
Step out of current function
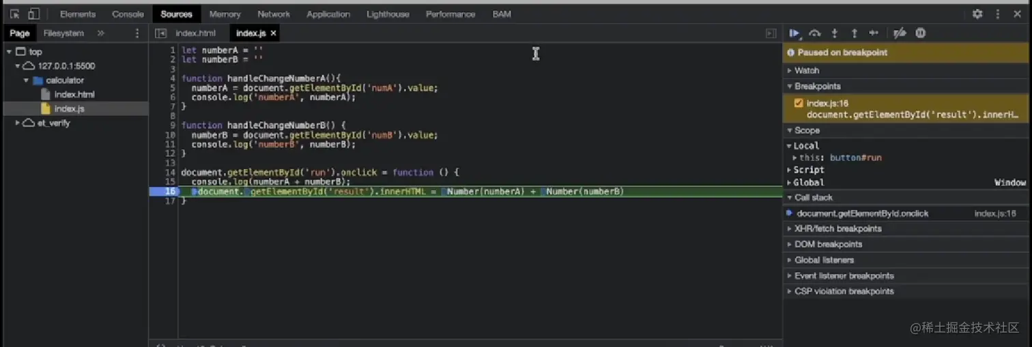point(854,33)
